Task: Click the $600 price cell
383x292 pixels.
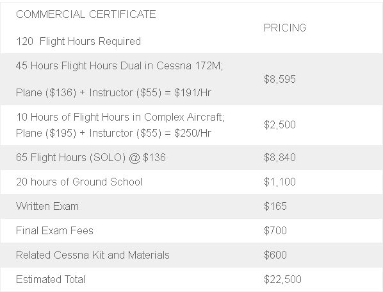Action: point(275,255)
